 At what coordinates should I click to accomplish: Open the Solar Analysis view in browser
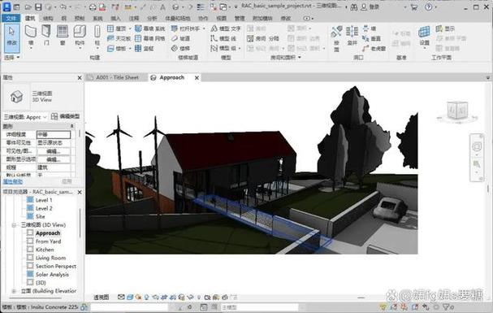(52, 274)
